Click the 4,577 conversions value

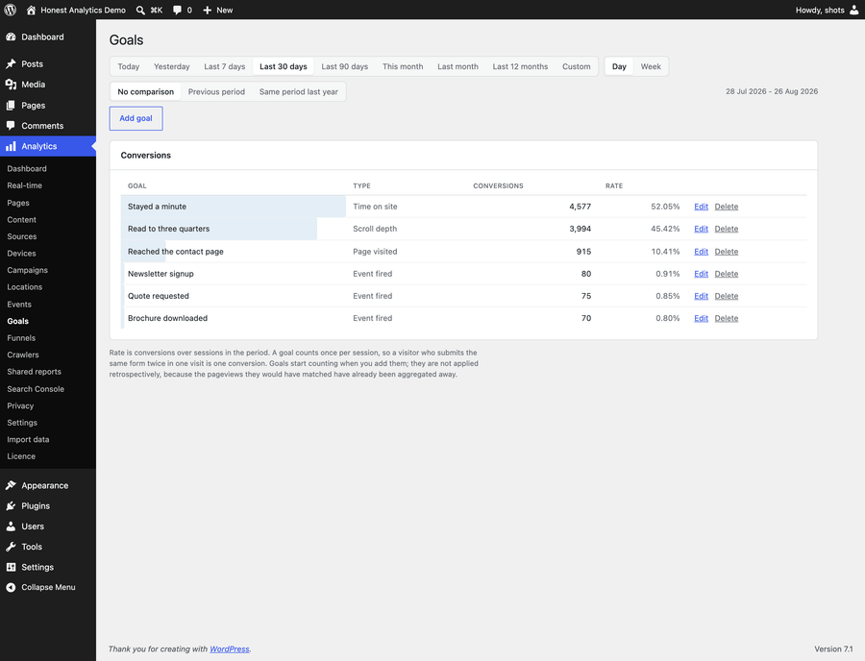tap(580, 207)
